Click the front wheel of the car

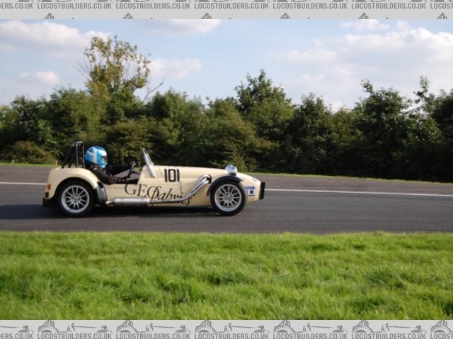point(228,198)
